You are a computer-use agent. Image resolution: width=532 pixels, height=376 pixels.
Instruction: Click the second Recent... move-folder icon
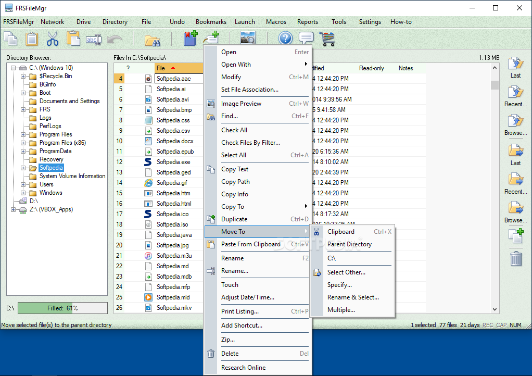516,180
